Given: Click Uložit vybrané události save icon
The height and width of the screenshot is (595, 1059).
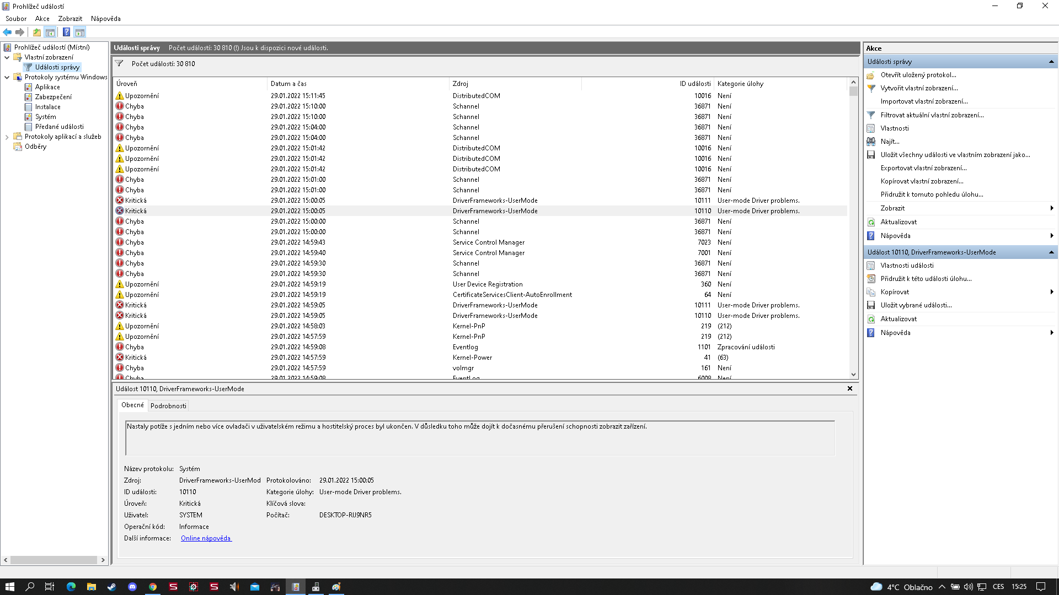Looking at the screenshot, I should (871, 305).
